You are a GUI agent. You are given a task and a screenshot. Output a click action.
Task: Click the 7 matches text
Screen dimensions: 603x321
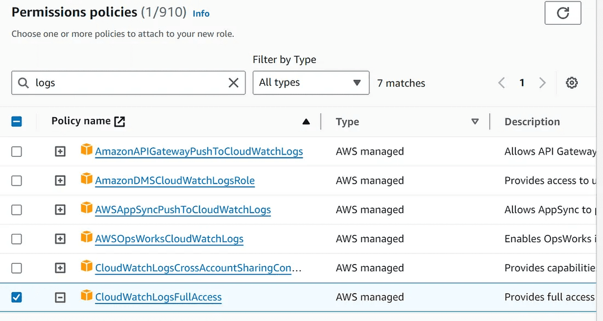[401, 83]
